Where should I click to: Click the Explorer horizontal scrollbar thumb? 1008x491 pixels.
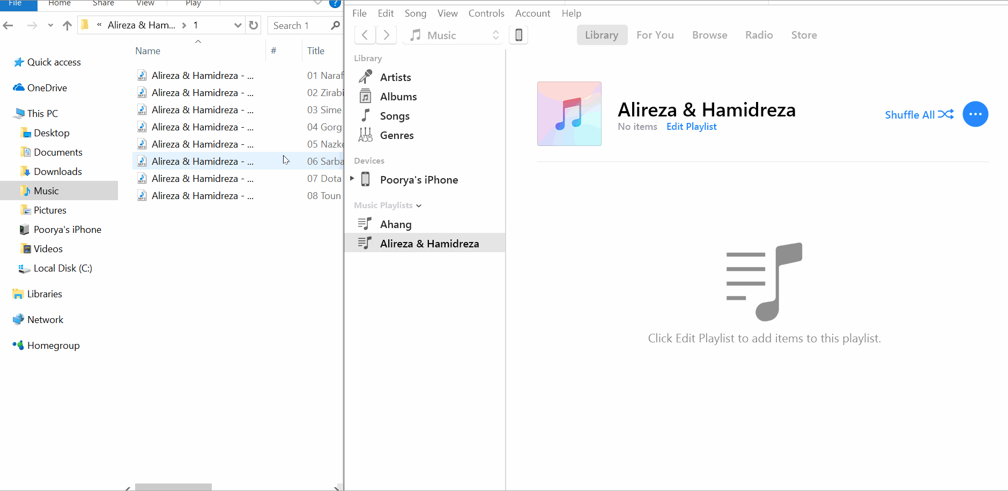coord(173,487)
